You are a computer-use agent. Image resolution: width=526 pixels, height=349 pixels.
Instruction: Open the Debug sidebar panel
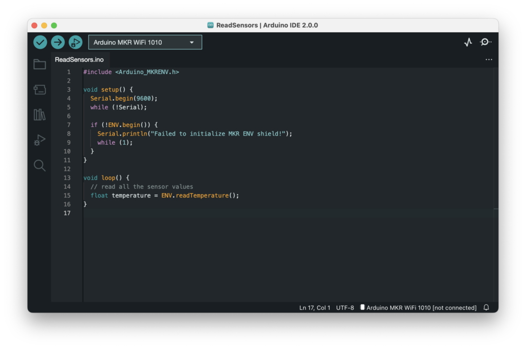point(40,140)
